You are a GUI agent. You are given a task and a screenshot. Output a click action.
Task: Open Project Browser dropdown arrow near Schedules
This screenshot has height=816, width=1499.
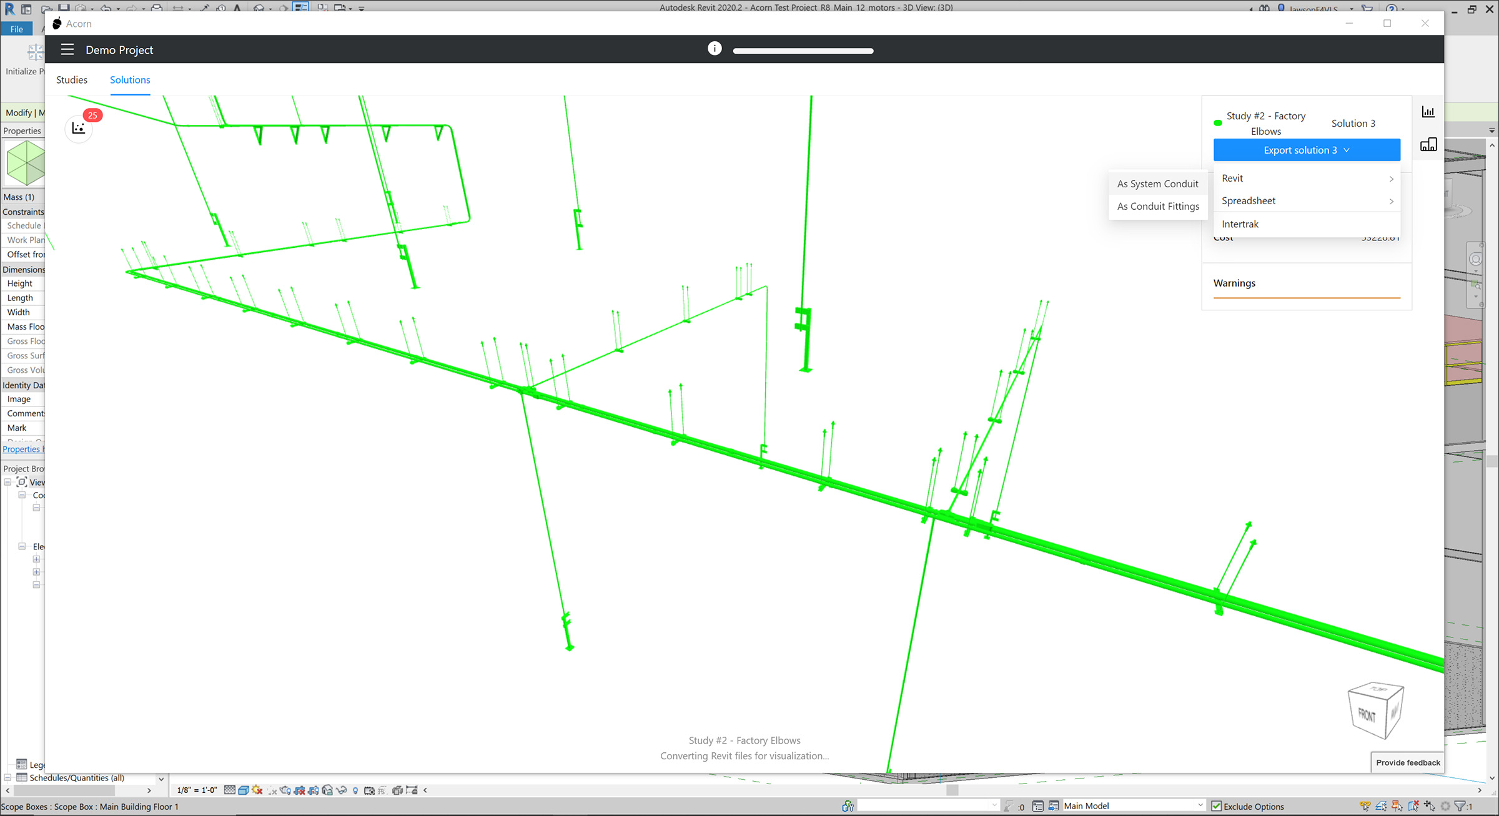pos(161,779)
